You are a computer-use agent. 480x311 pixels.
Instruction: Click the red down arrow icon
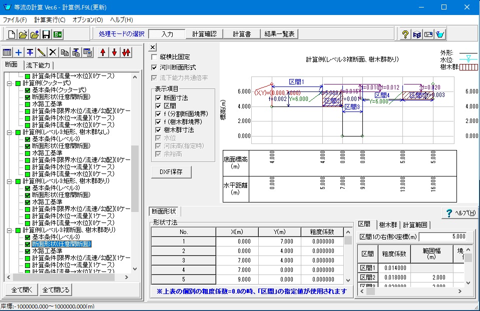tap(114, 52)
